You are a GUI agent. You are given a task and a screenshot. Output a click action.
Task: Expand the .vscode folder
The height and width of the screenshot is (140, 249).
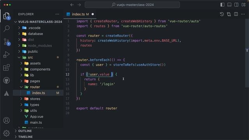coord(38,28)
